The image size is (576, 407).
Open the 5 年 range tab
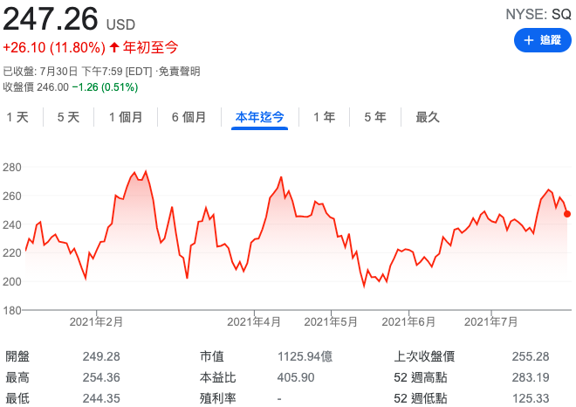coord(375,117)
